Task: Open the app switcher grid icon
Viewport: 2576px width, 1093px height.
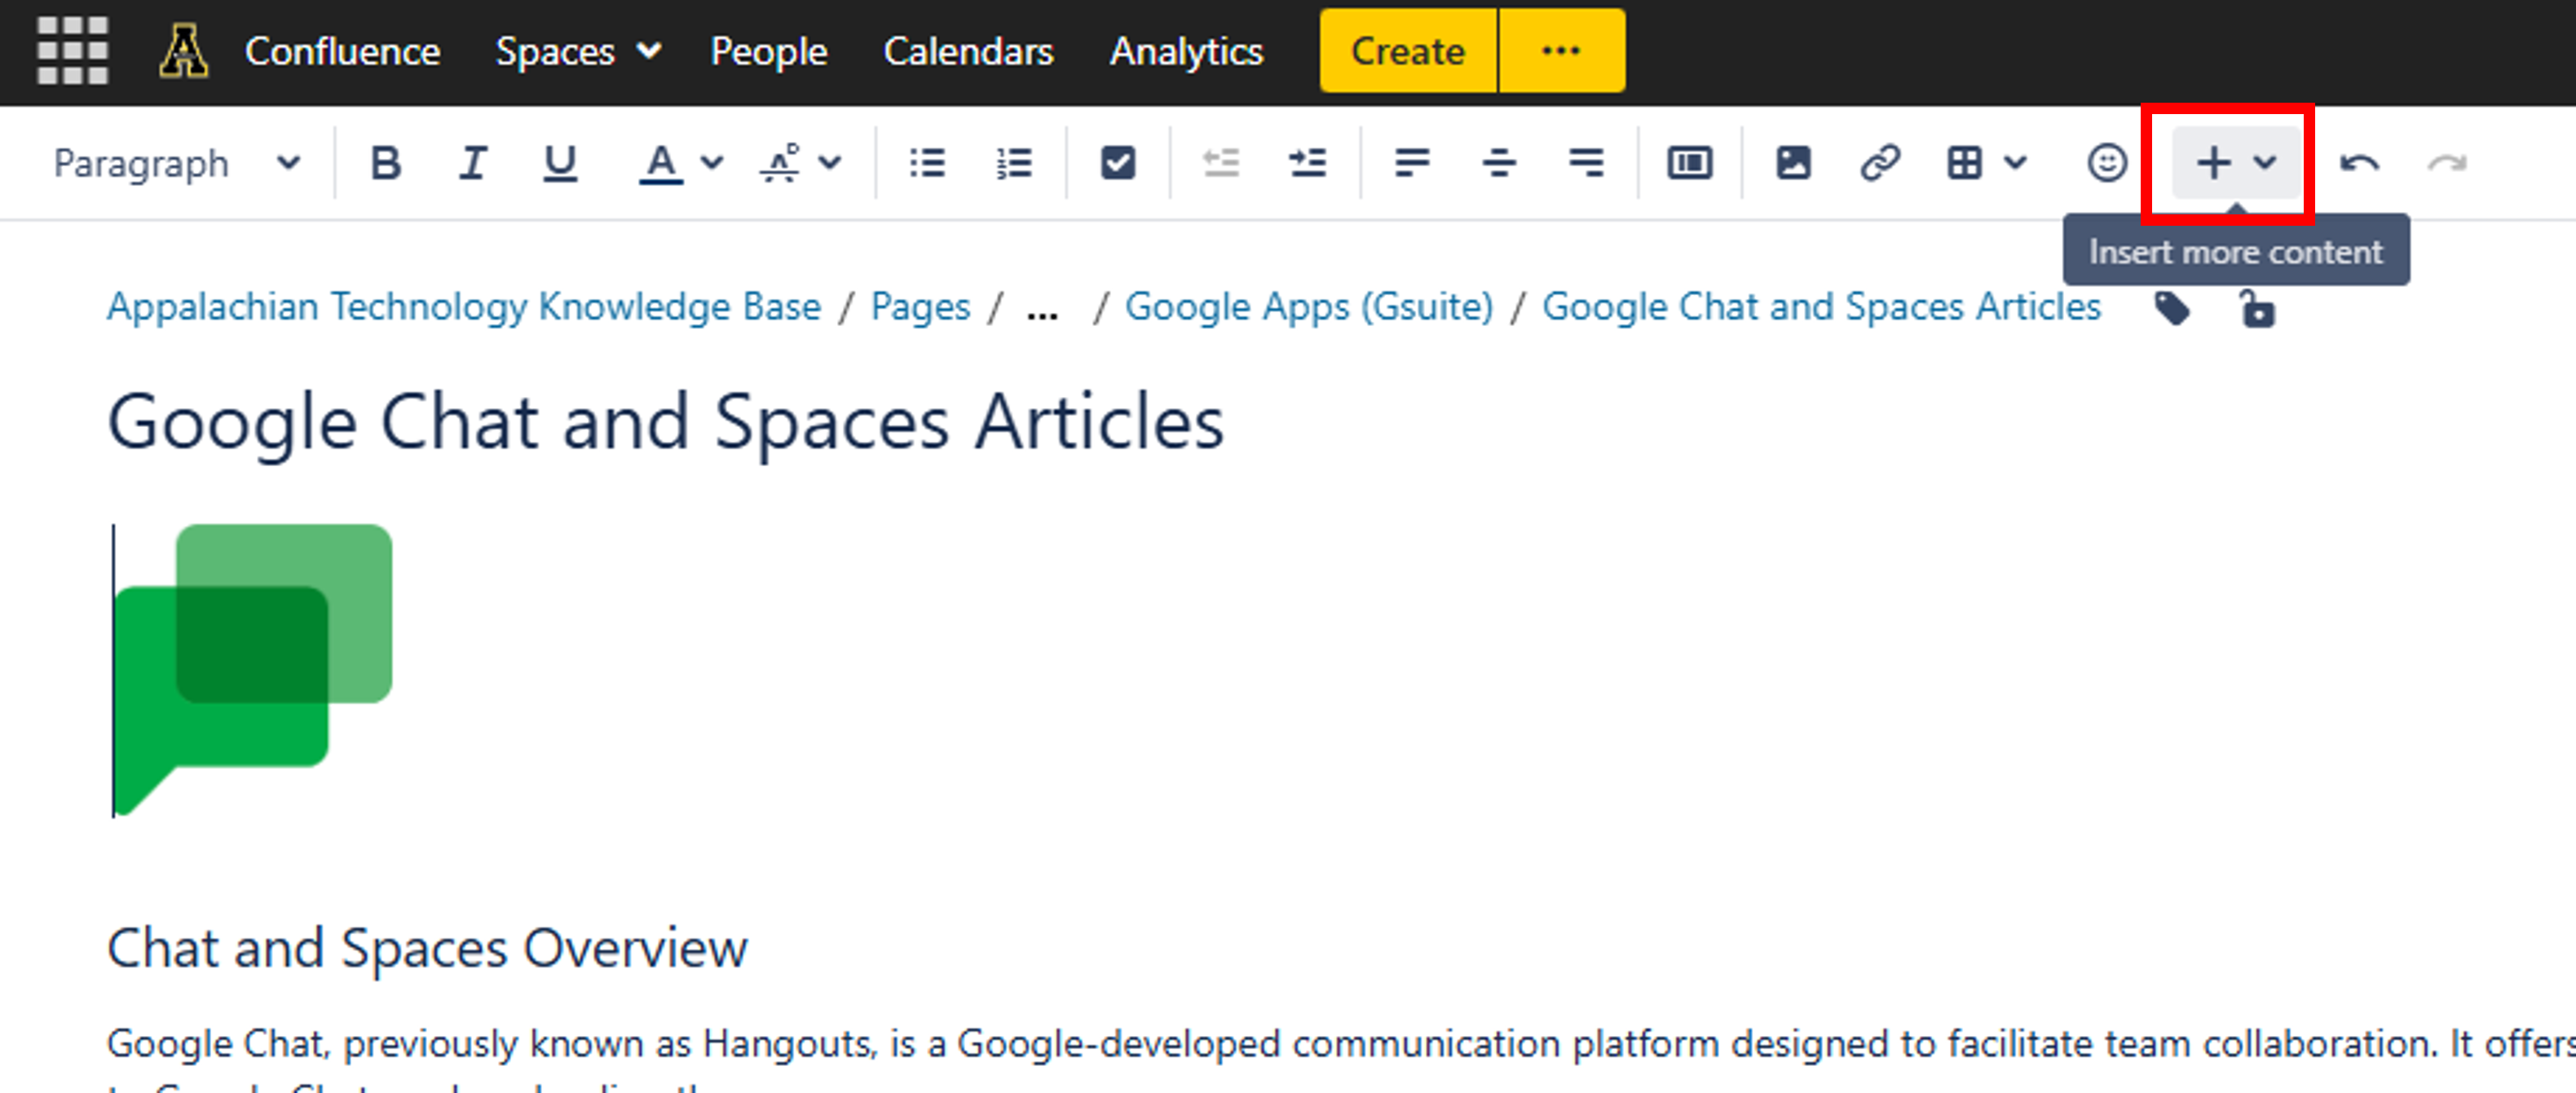Action: (72, 51)
